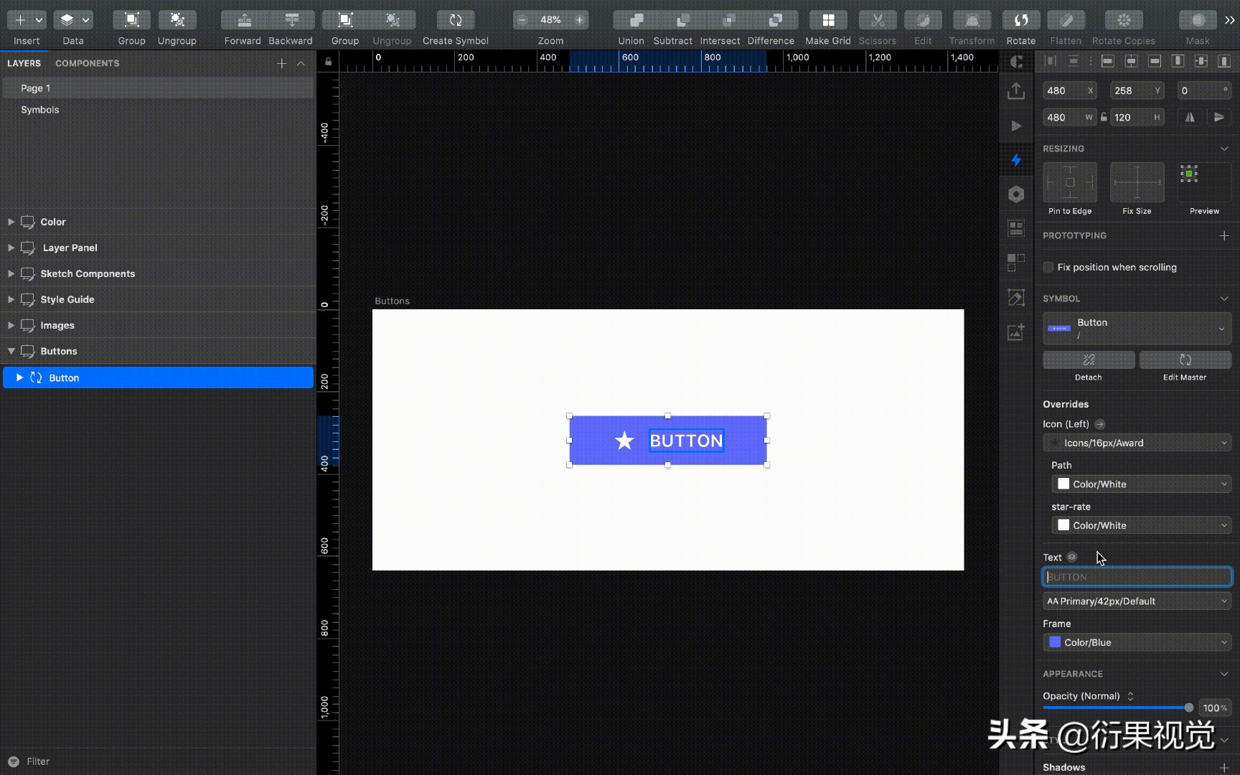This screenshot has width=1240, height=775.
Task: Click Create Symbol icon
Action: pyautogui.click(x=456, y=20)
